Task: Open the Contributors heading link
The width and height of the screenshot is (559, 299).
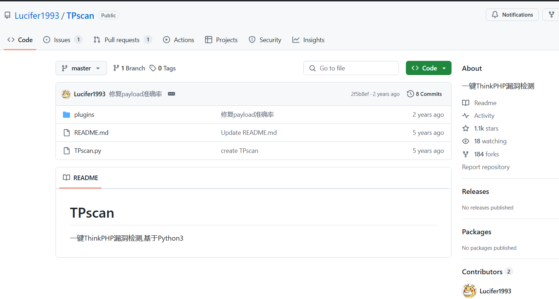Action: tap(488, 272)
